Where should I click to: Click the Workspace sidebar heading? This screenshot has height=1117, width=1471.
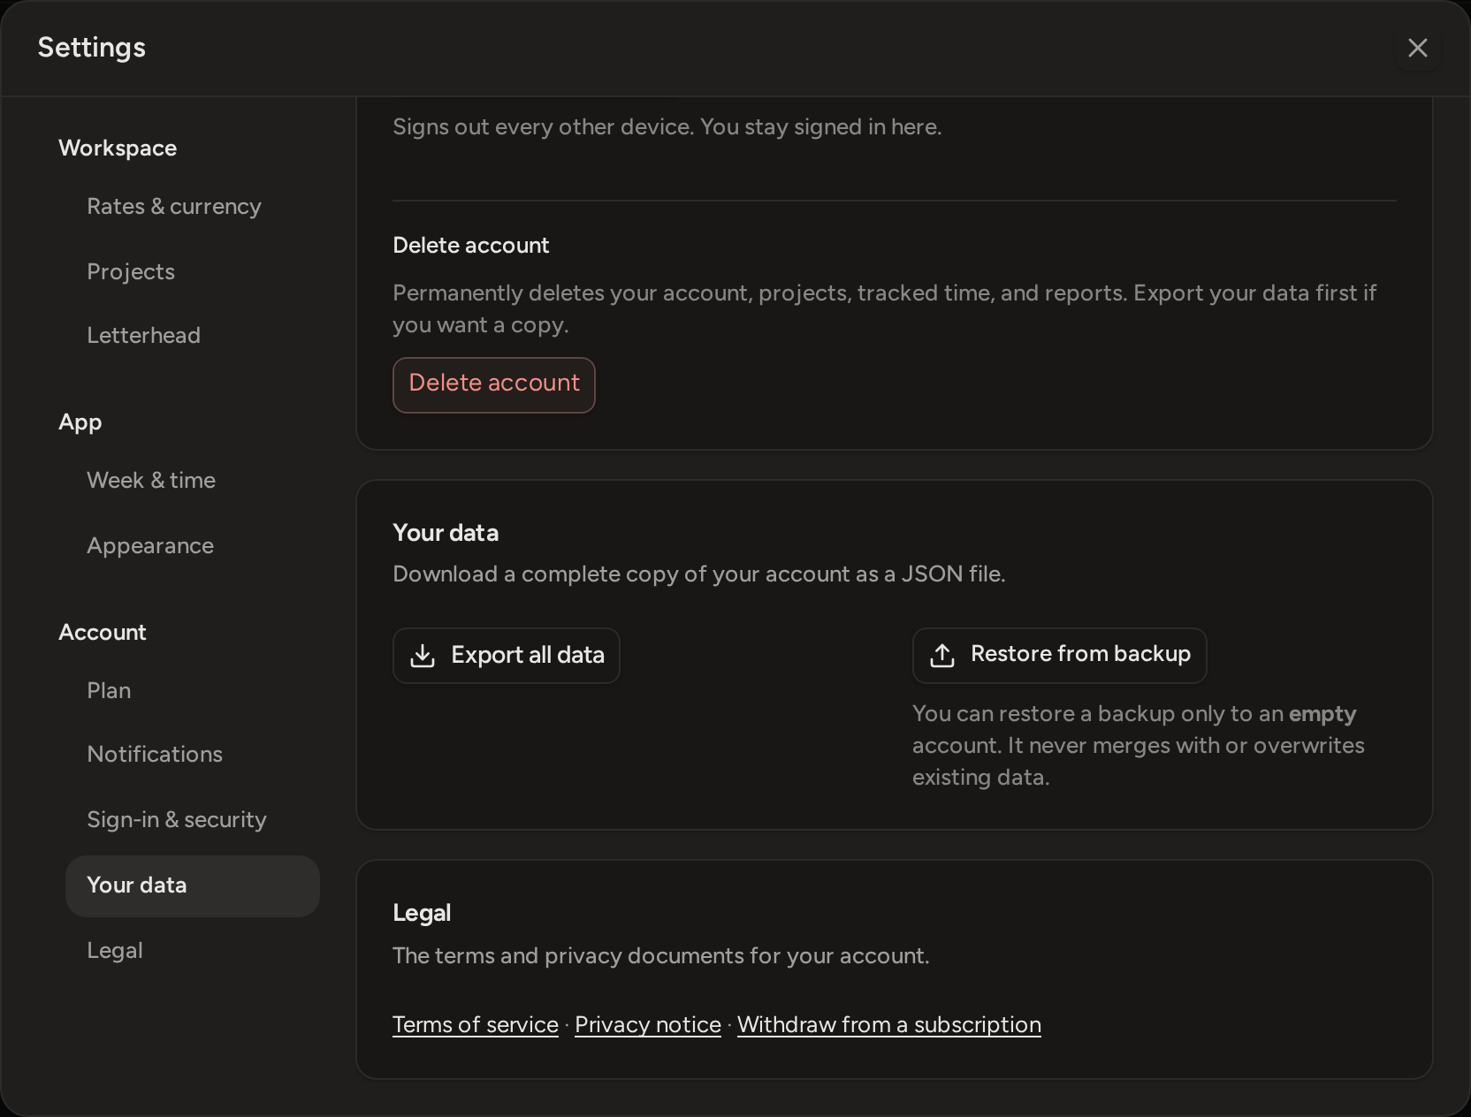click(118, 148)
